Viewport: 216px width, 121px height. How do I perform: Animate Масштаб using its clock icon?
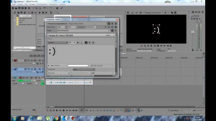(x=113, y=73)
